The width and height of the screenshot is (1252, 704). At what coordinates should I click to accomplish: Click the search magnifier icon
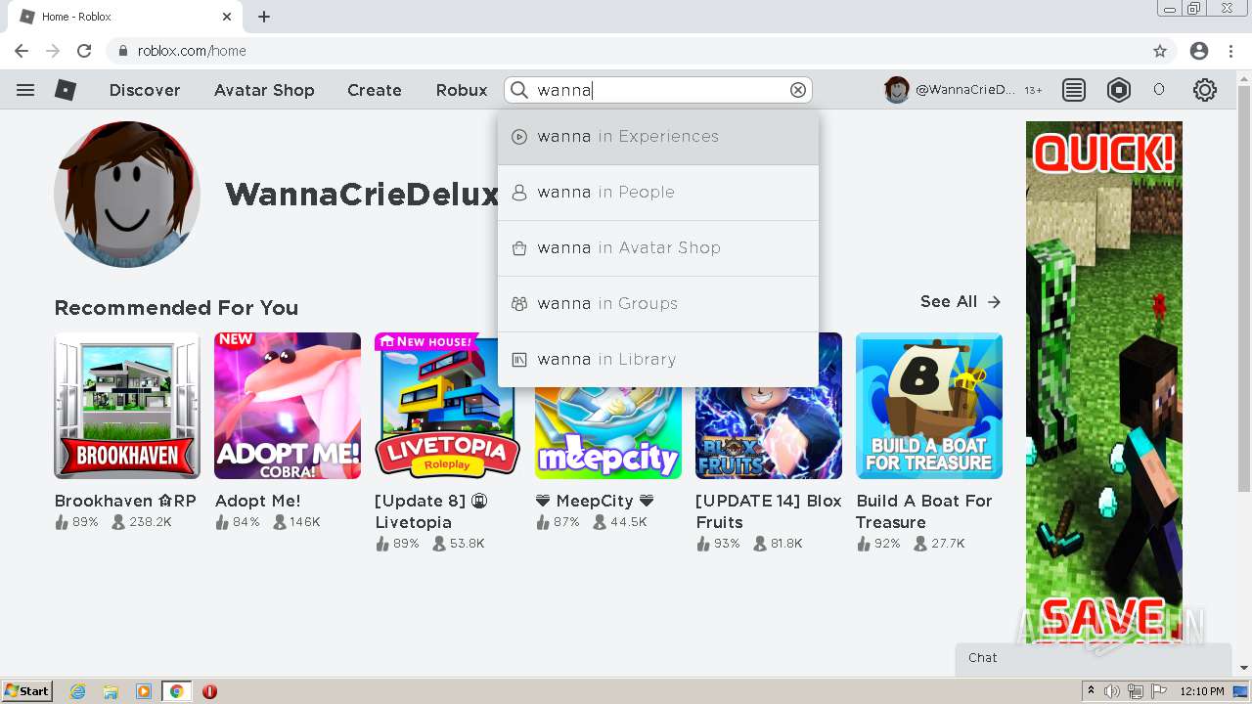[x=520, y=90]
